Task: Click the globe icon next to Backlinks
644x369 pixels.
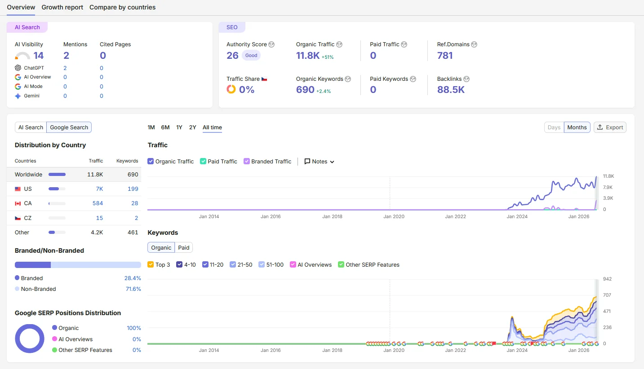Action: pyautogui.click(x=466, y=79)
